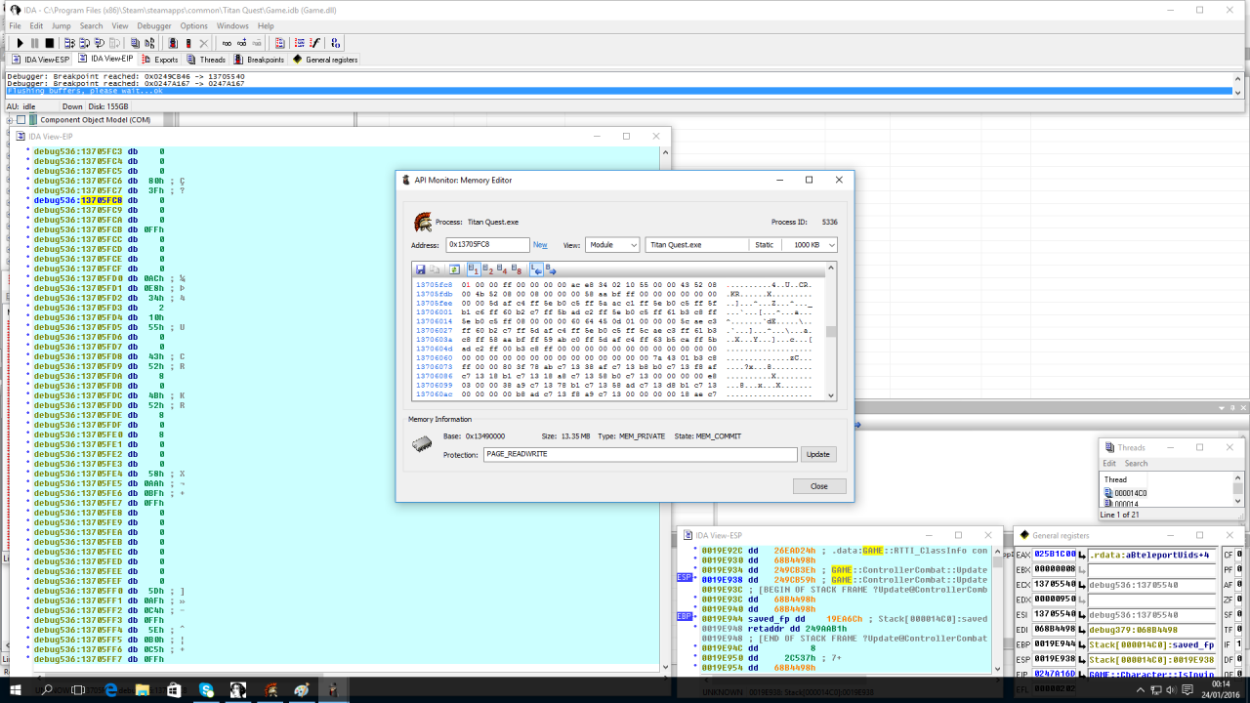
Task: Click the add watch glasses-plus icon
Action: pos(241,43)
